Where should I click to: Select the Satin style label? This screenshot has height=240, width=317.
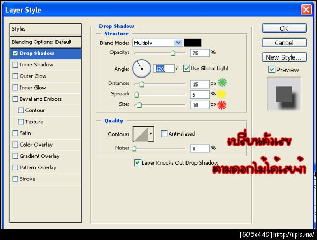click(x=25, y=133)
